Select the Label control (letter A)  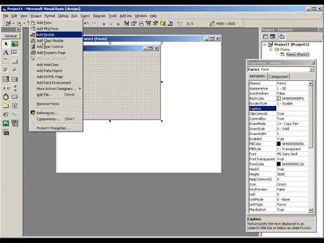click(x=6, y=53)
